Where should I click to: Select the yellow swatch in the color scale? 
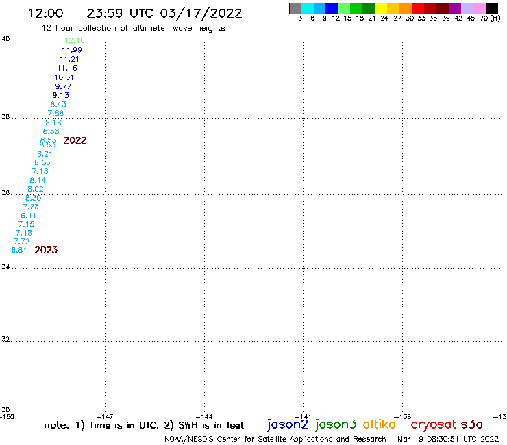tap(381, 8)
